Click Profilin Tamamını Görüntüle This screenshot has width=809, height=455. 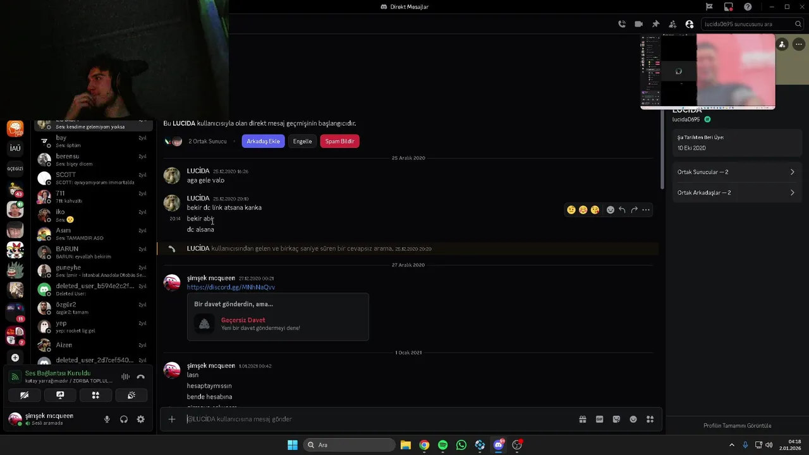coord(737,426)
